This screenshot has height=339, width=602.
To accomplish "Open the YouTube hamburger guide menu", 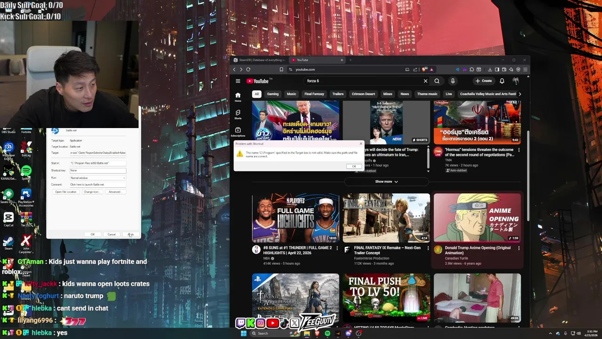I will click(x=238, y=81).
